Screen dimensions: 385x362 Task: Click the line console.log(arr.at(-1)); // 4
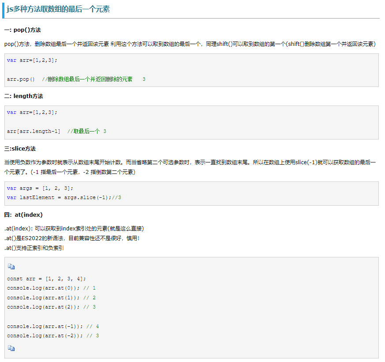coord(53,326)
